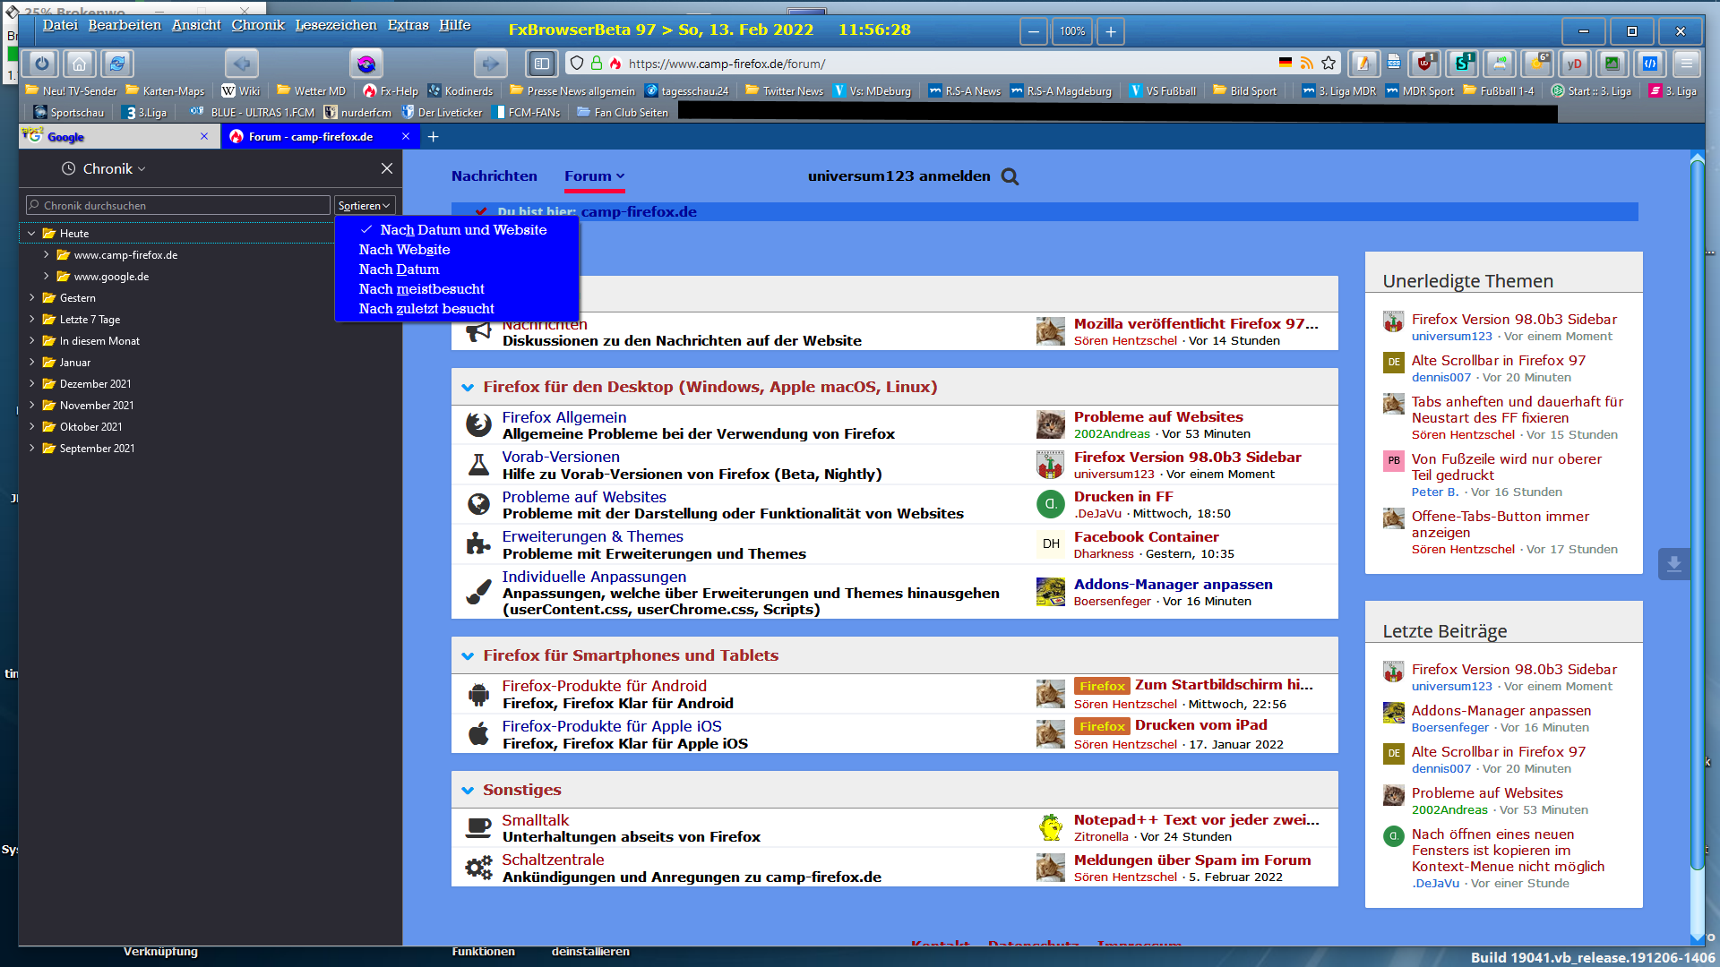1720x967 pixels.
Task: Click the forum search magnifier icon
Action: (1010, 176)
